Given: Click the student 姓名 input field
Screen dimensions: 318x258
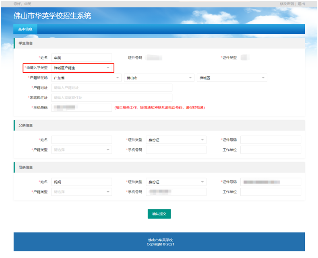Looking at the screenshot, I should click(81, 58).
